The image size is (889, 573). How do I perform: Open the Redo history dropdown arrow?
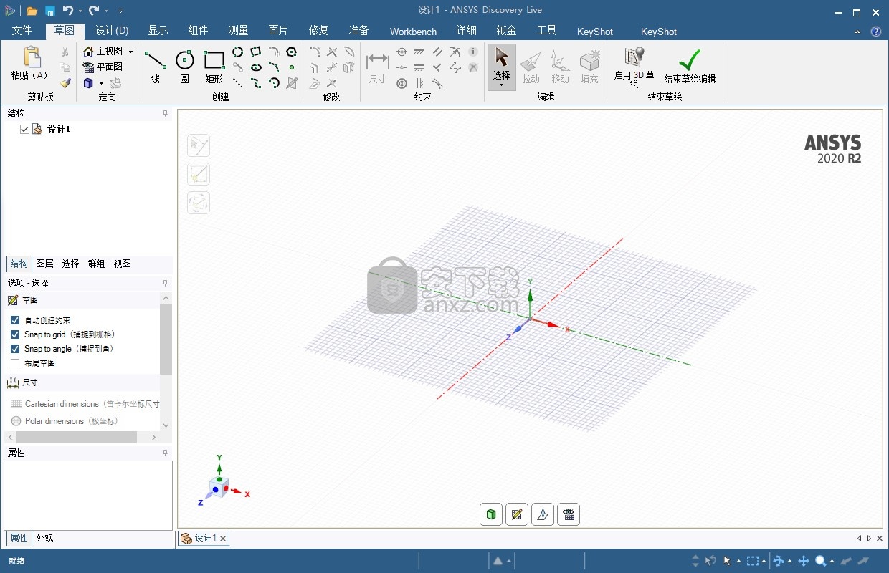106,11
